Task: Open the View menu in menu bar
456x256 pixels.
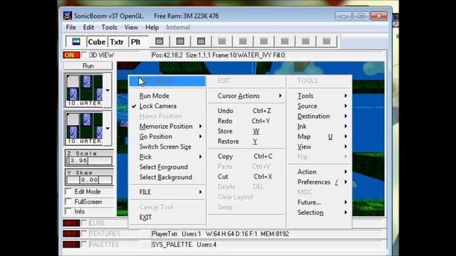Action: point(131,27)
